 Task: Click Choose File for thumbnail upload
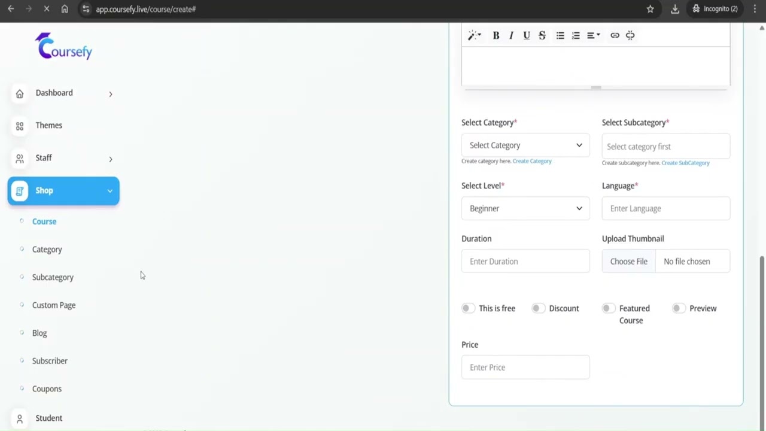[x=628, y=262]
